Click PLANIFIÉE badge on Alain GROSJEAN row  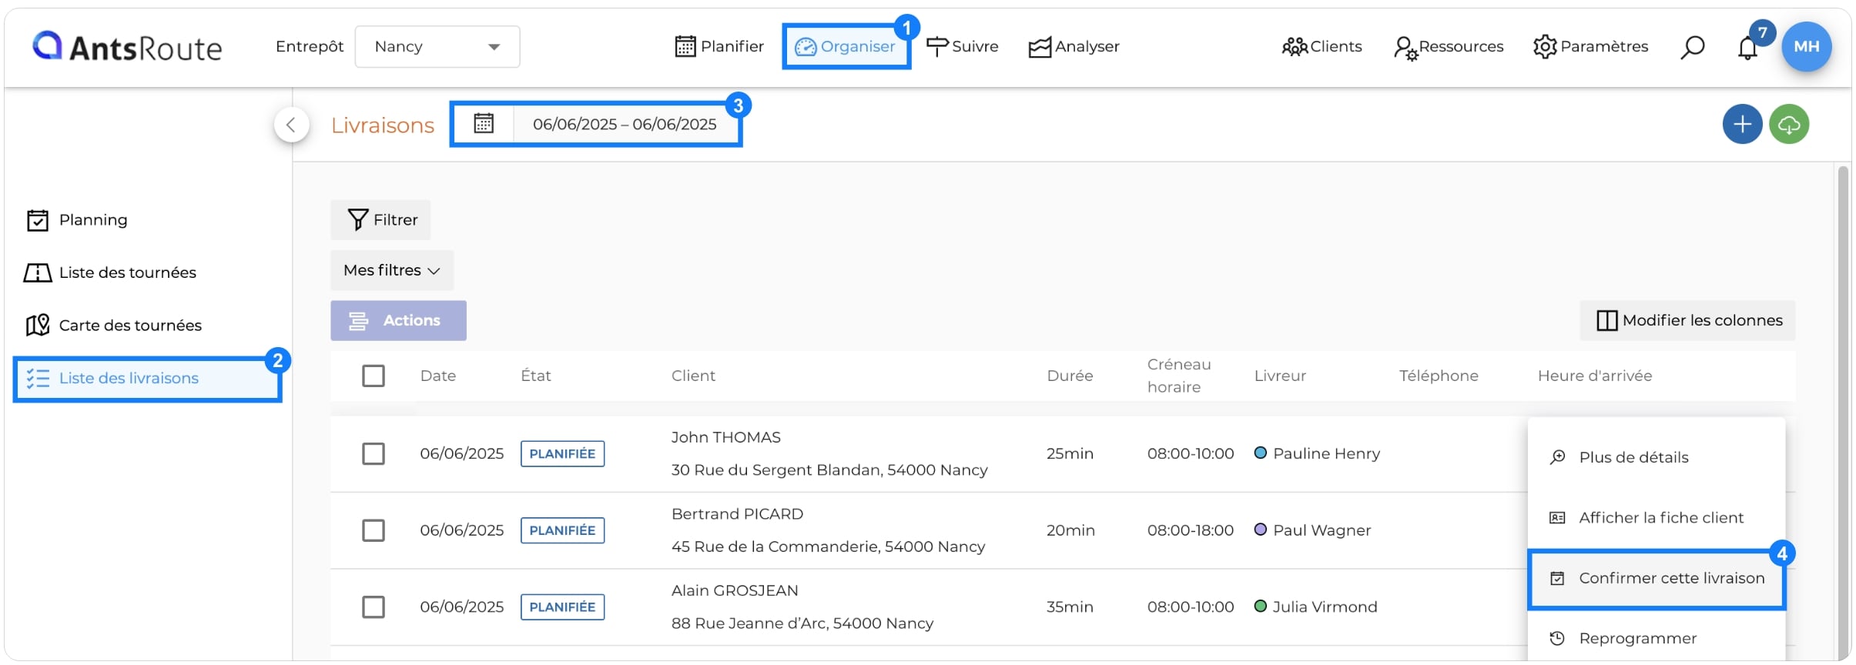pyautogui.click(x=562, y=607)
